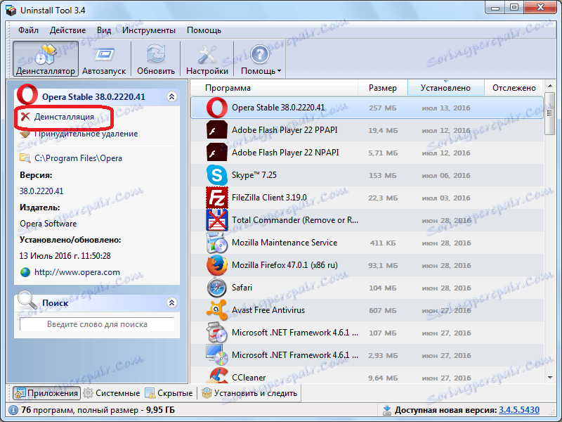Switch to the Скрытые tab
Image resolution: width=562 pixels, height=422 pixels.
pos(169,393)
